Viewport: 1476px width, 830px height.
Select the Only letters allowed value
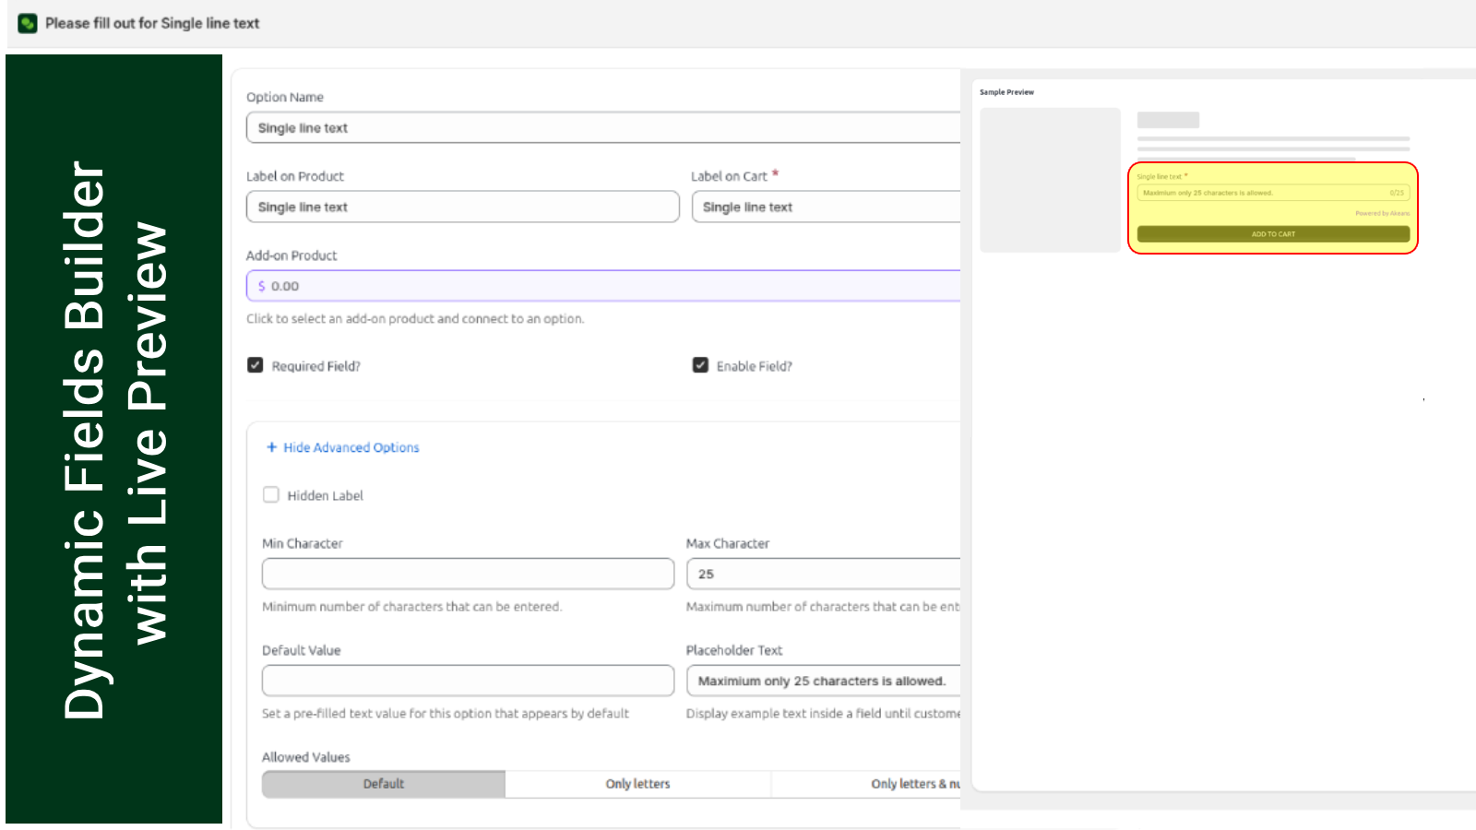637,783
